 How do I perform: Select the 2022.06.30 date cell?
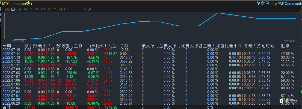[11, 99]
